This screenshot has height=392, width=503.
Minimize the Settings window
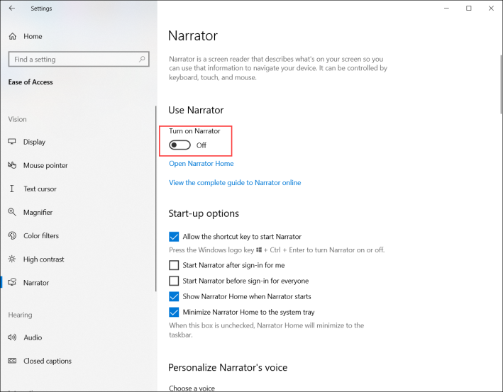point(446,9)
